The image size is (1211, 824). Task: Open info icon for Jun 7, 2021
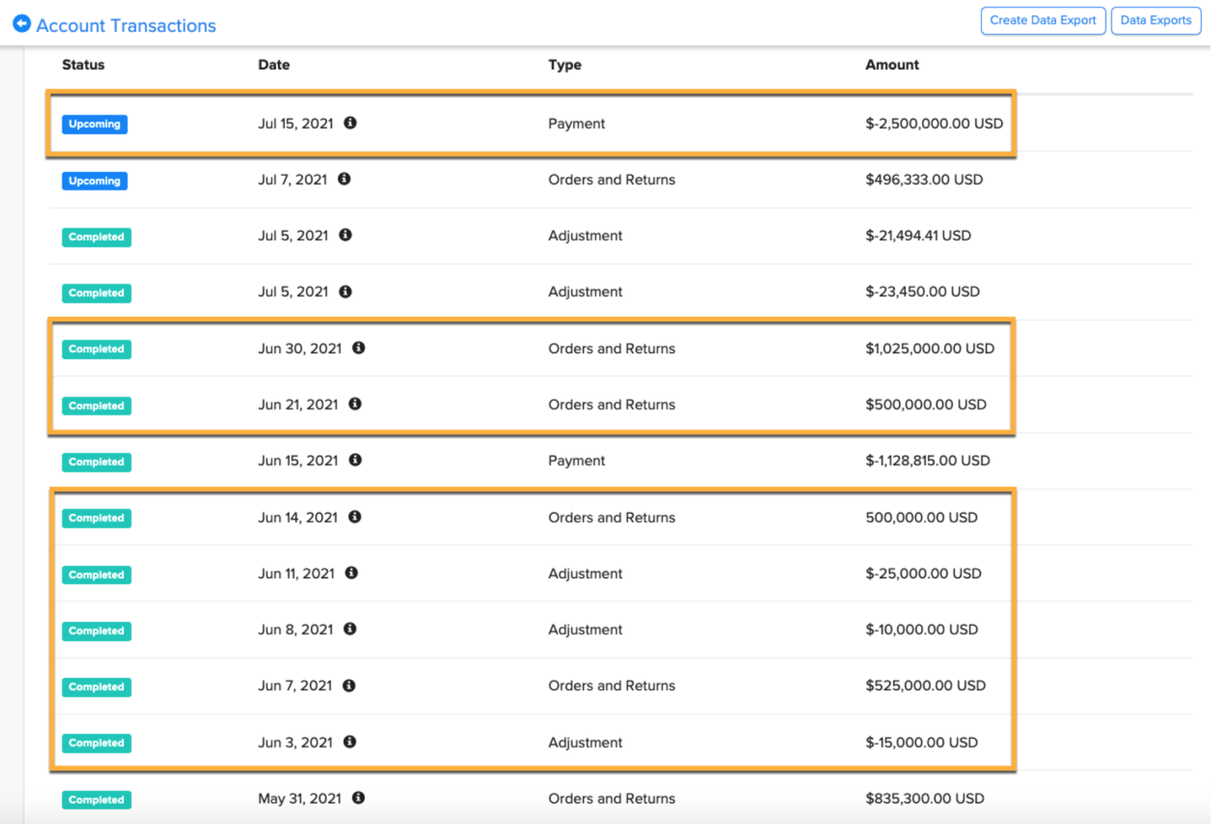[349, 686]
